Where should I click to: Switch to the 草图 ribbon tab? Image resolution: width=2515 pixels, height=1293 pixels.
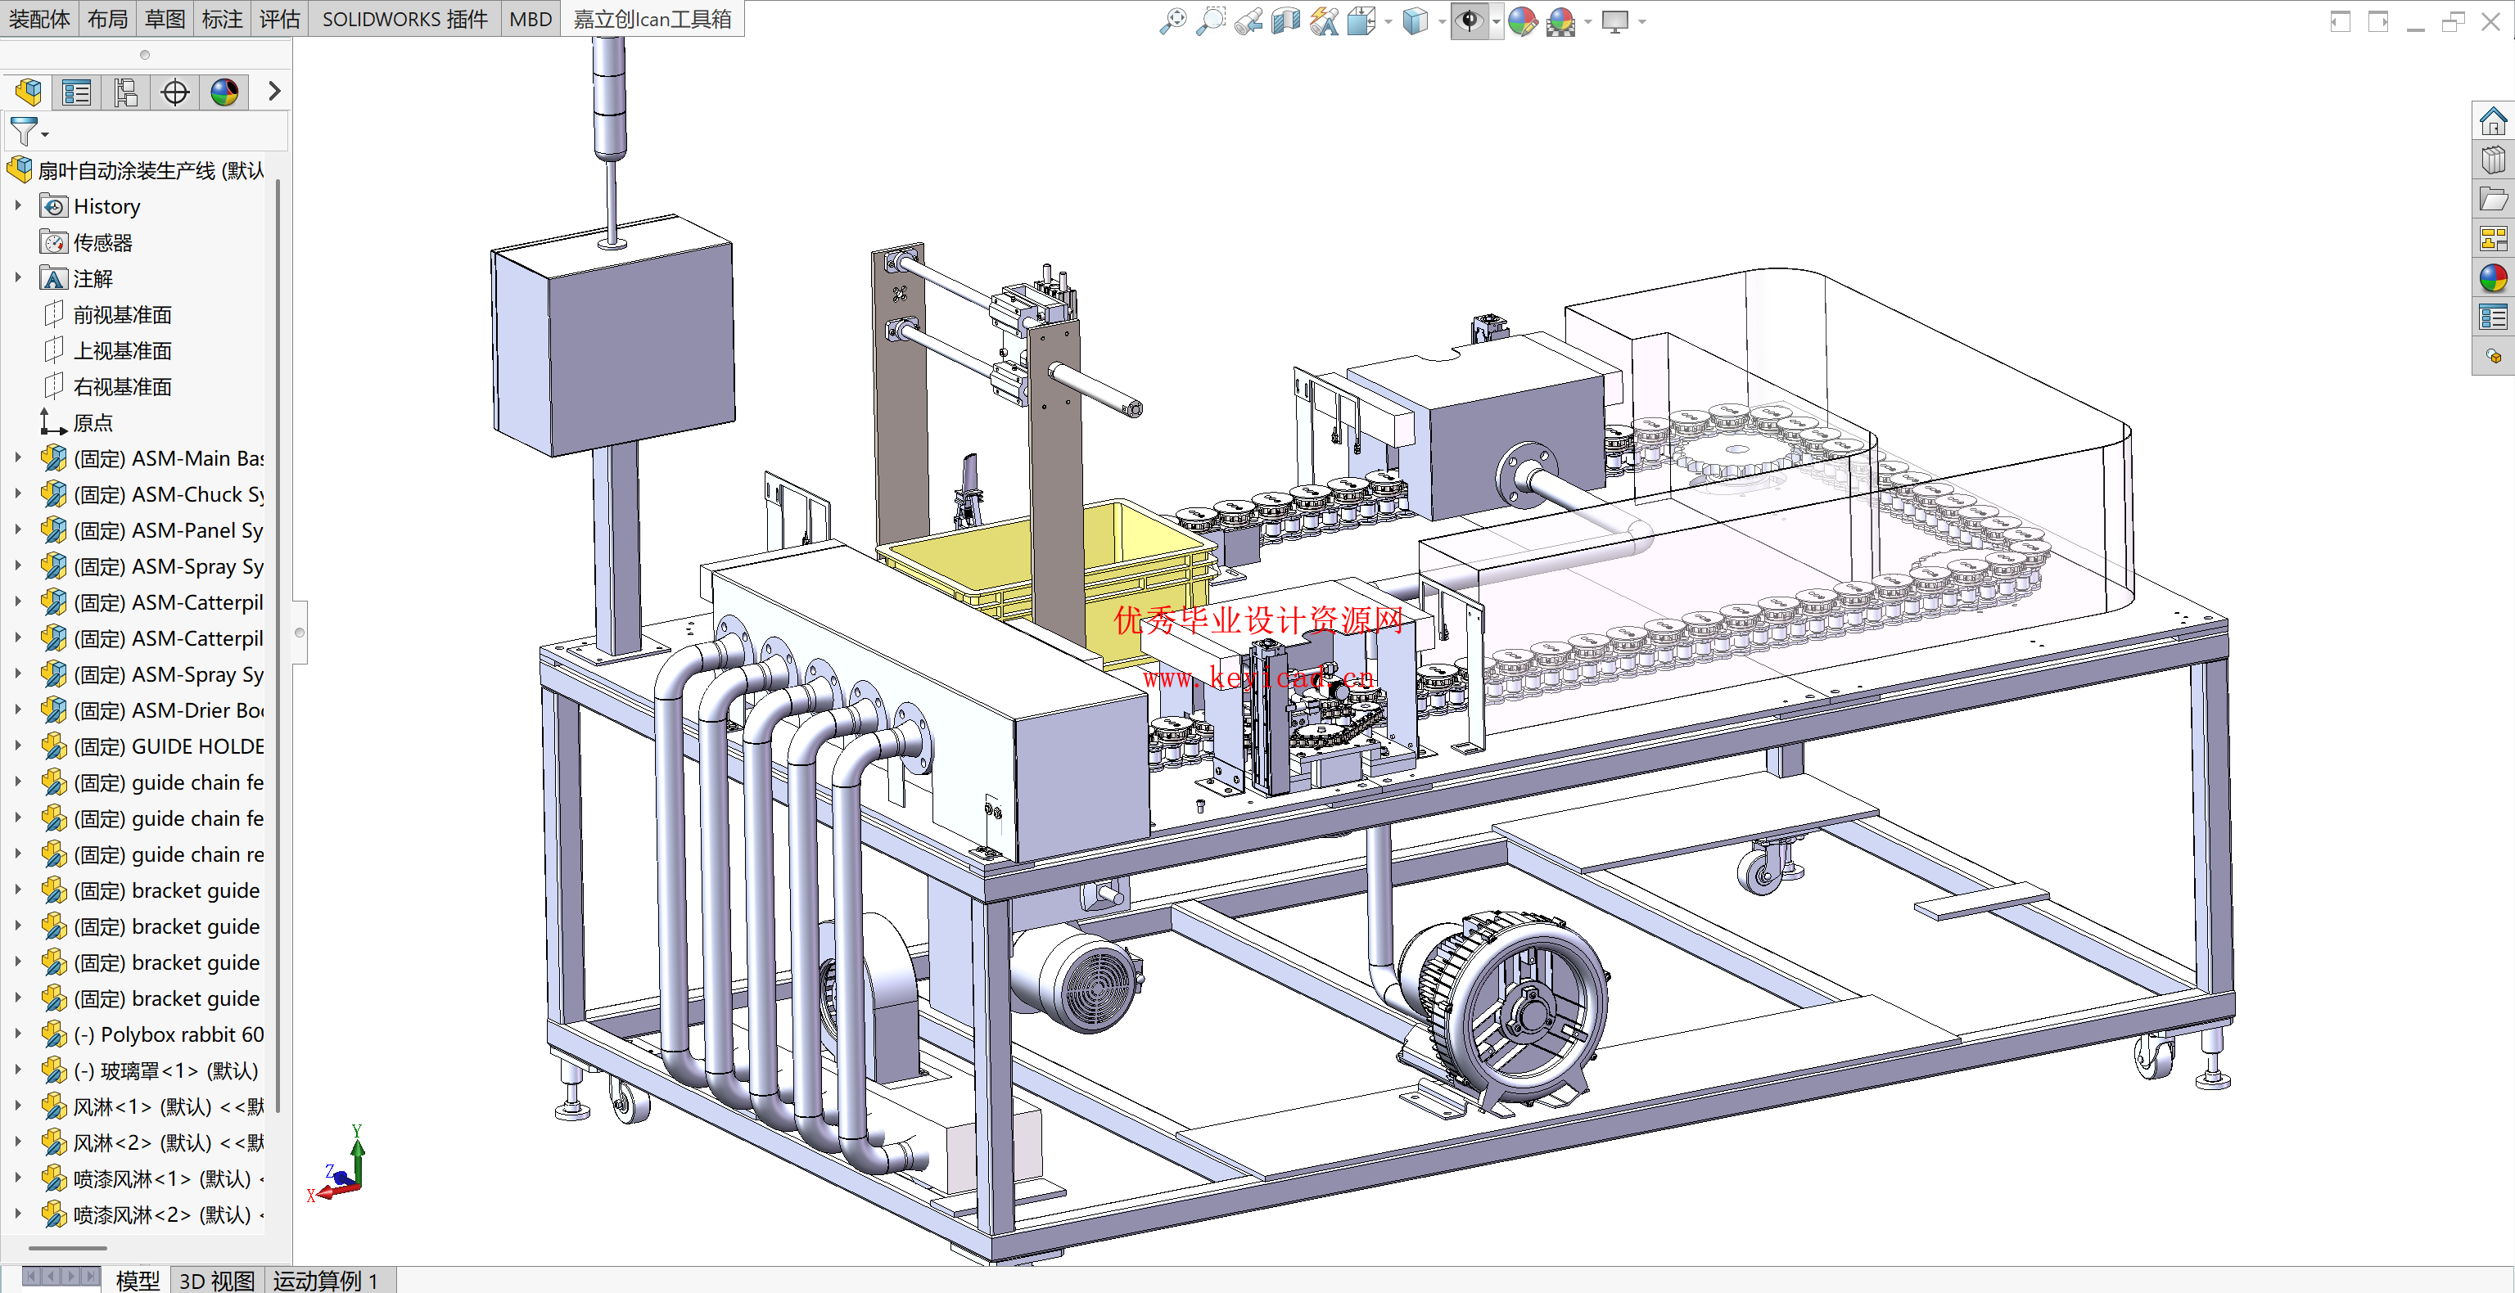[165, 19]
